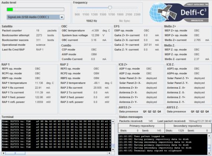Image resolution: width=212 pixels, height=156 pixels.
Task: Click OBC temperature value -4.309
Action: (x=95, y=31)
